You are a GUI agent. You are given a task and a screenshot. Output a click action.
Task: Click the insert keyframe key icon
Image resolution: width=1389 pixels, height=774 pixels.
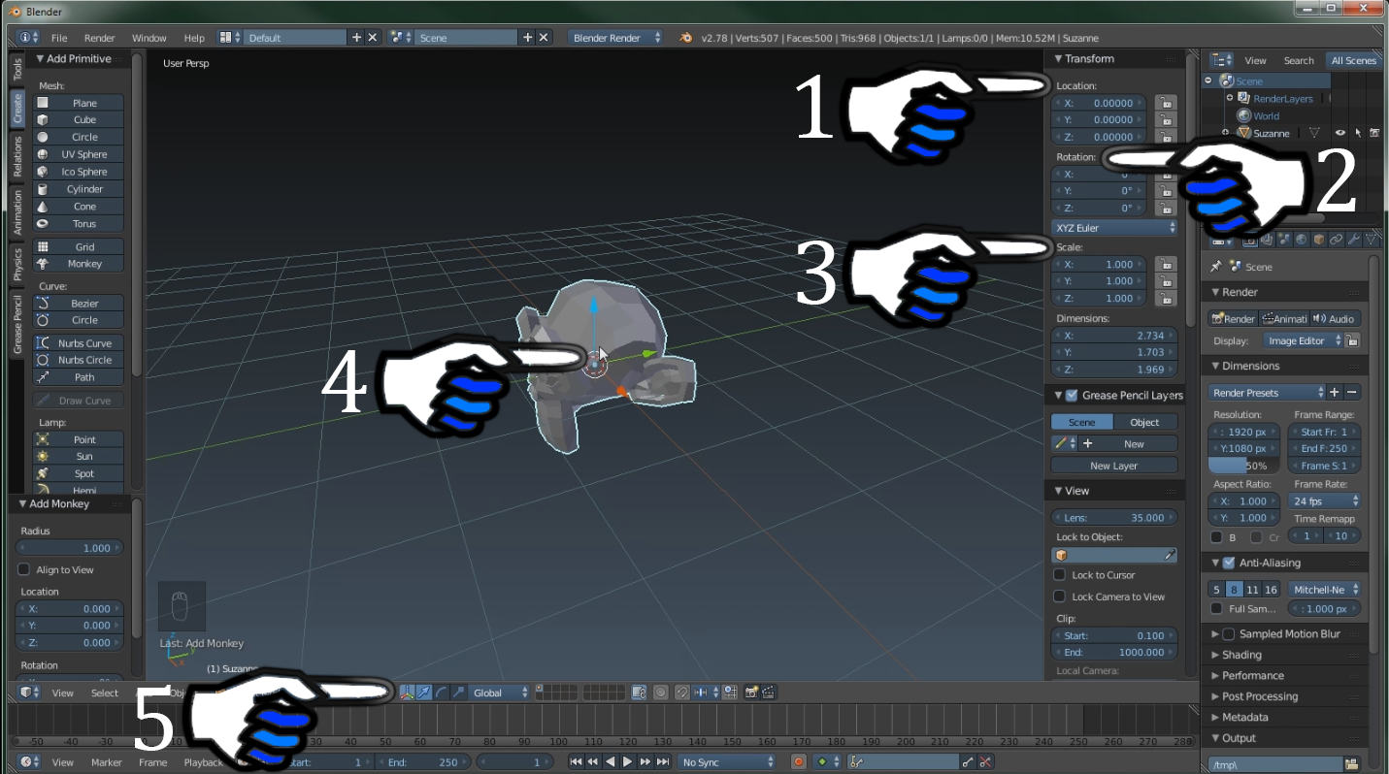click(x=968, y=762)
